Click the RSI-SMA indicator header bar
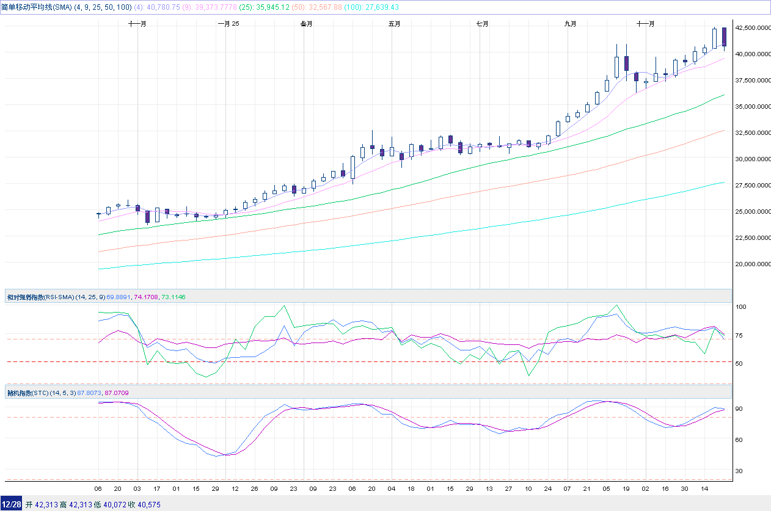The width and height of the screenshot is (771, 511). point(367,296)
